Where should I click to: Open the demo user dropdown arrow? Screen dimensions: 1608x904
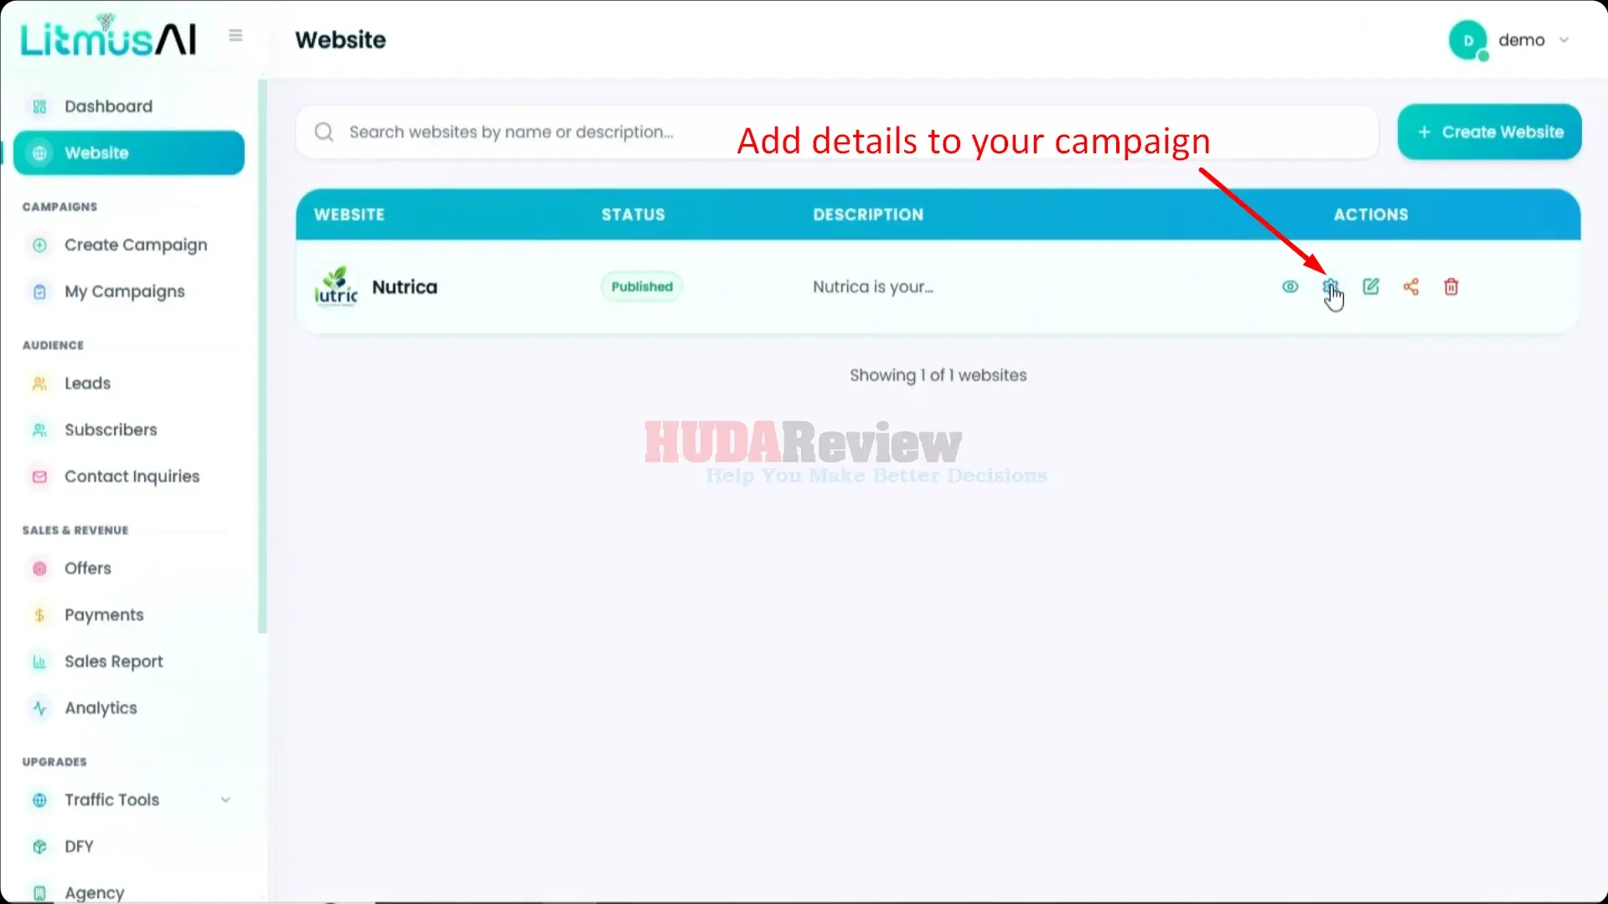tap(1564, 39)
